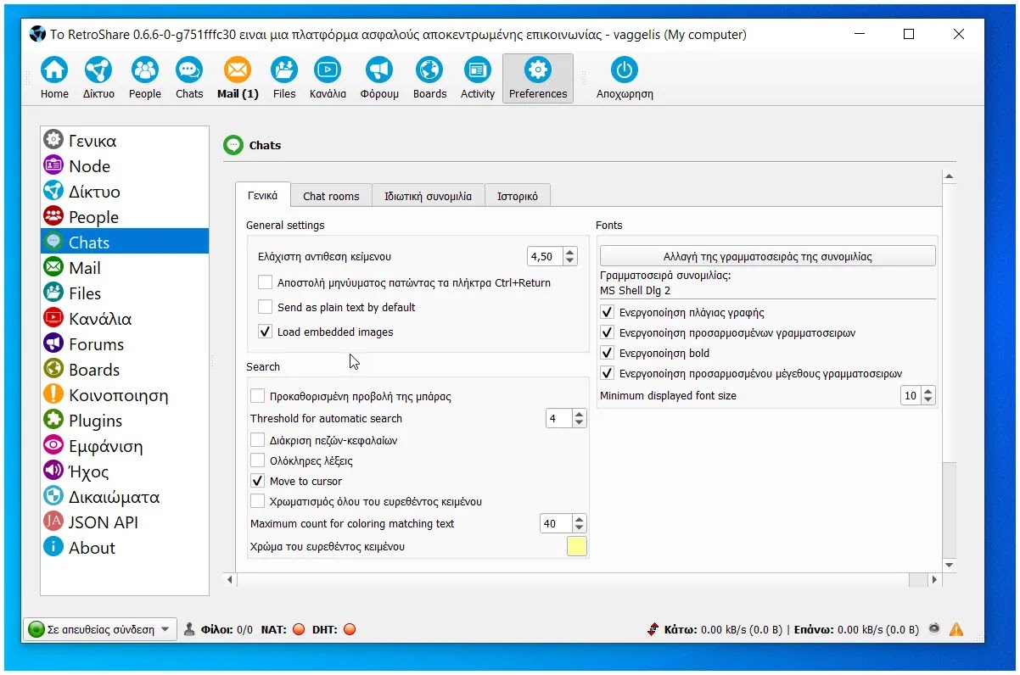Screen dimensions: 1020x675
Task: Click the Threshold for automatic search stepper arrows
Action: click(579, 418)
